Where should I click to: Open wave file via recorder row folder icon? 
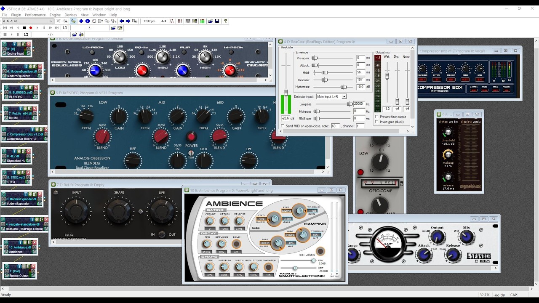pos(113,28)
